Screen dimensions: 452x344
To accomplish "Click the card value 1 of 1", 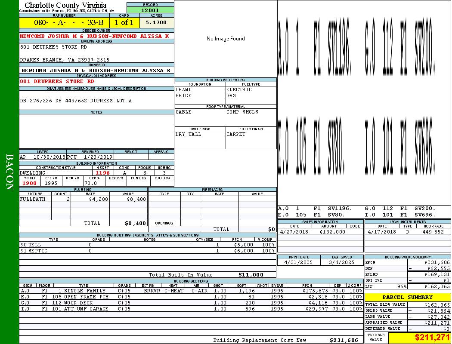I will pyautogui.click(x=124, y=22).
